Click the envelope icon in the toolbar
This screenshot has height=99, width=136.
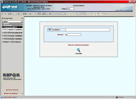79,13
